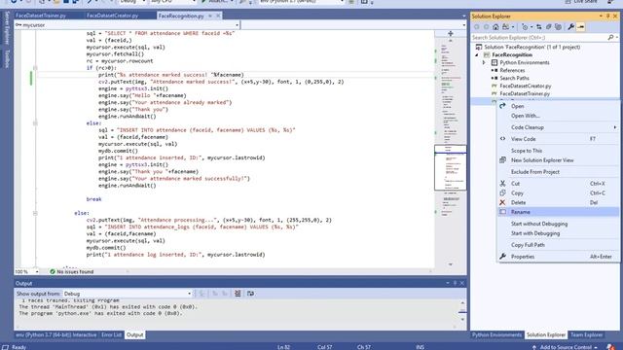Select Solution Explorer bottom tab

pos(546,334)
